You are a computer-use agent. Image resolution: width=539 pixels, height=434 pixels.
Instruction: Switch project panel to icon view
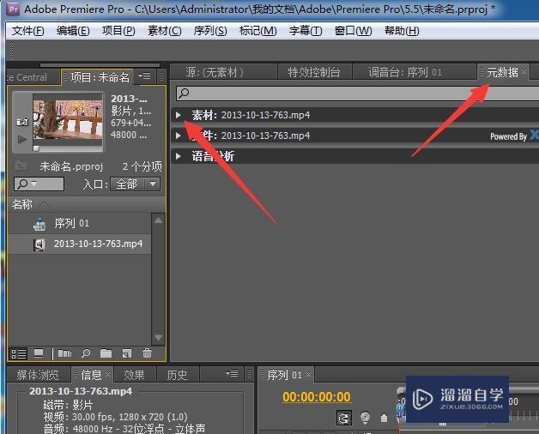(x=39, y=353)
